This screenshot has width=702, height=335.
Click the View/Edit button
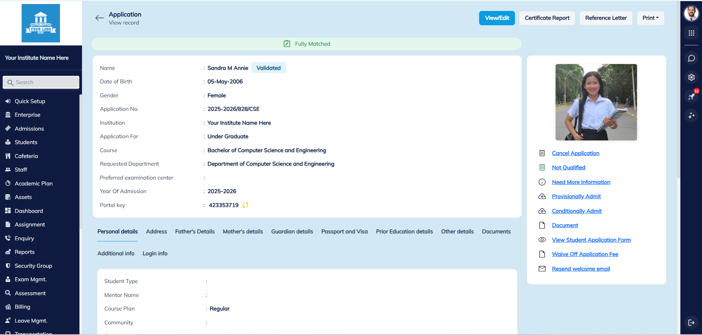(x=497, y=18)
